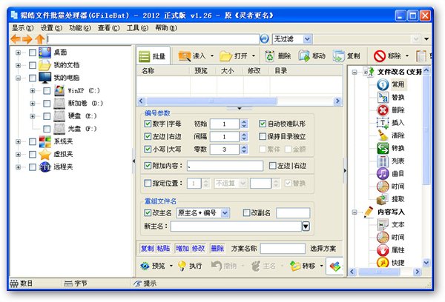
Task: Toggle the 改主名 checkbox
Action: coord(148,212)
